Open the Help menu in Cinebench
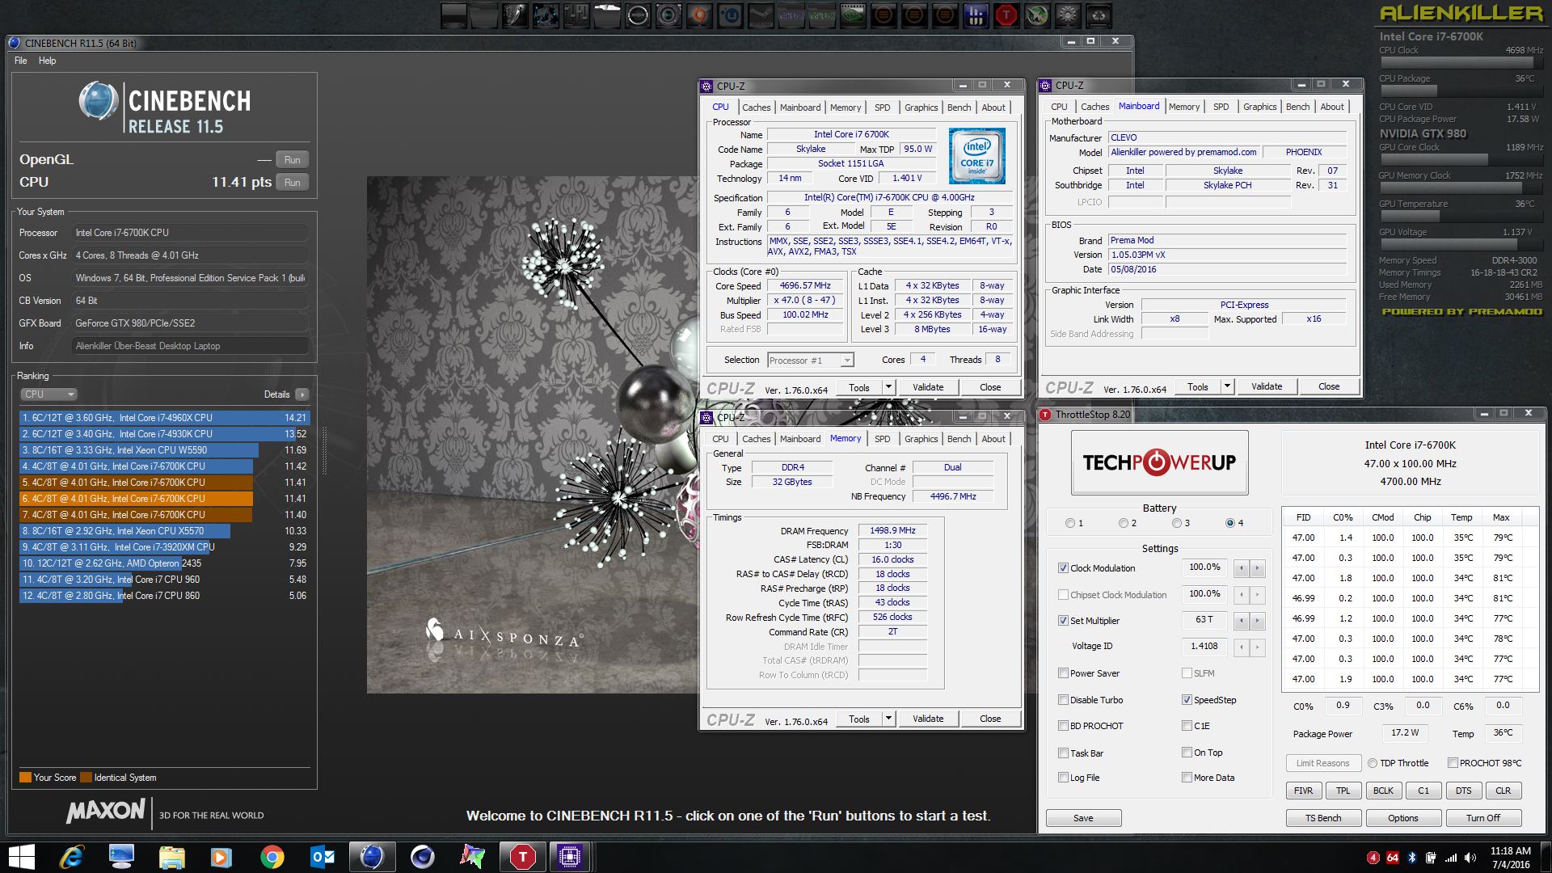Image resolution: width=1552 pixels, height=873 pixels. tap(48, 61)
